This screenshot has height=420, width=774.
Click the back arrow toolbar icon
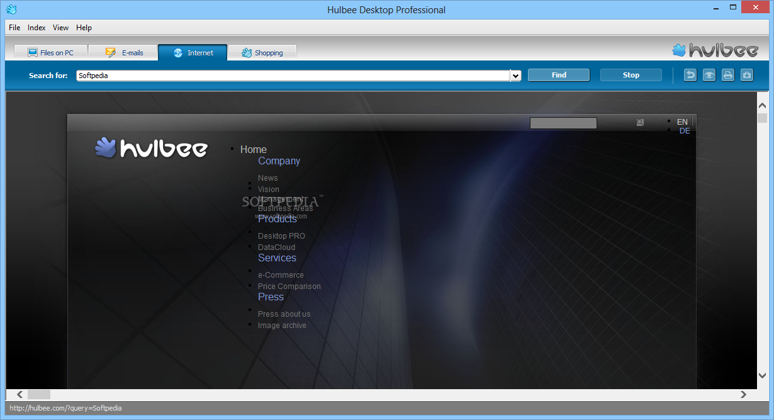tap(690, 75)
